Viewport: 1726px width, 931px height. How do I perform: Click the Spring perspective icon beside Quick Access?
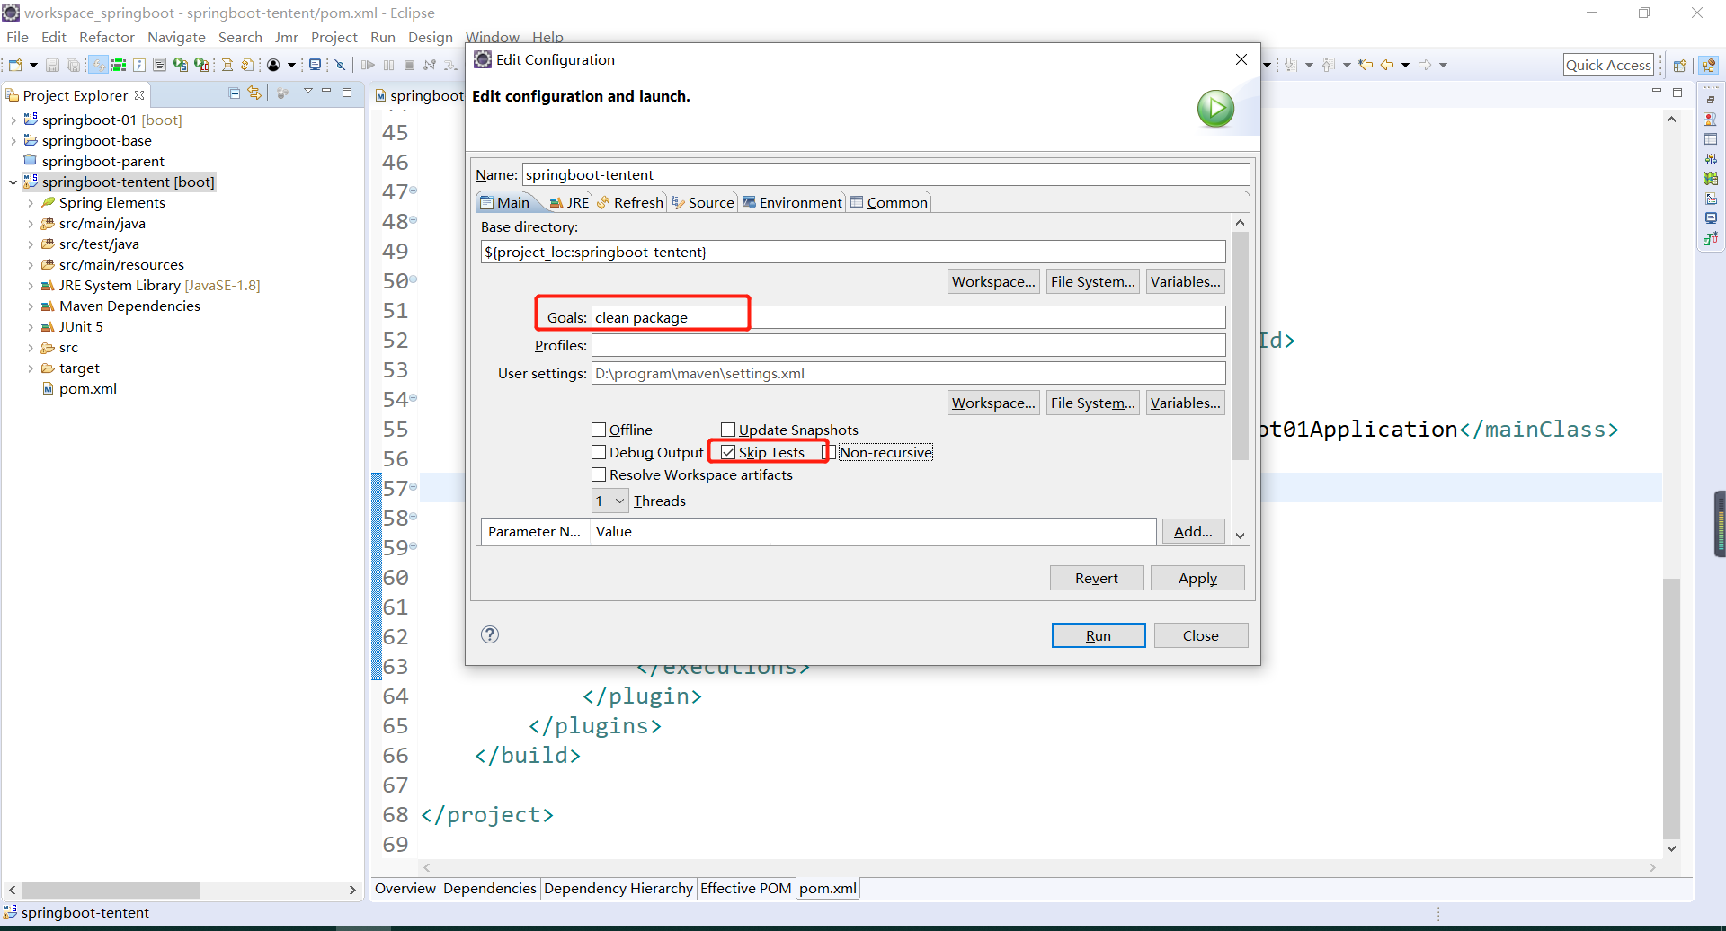1709,65
